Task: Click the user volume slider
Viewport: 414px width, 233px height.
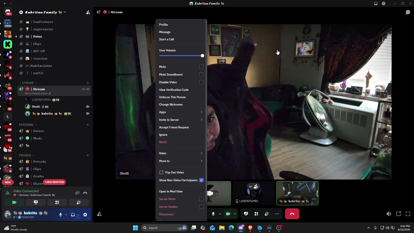Action: 181,56
